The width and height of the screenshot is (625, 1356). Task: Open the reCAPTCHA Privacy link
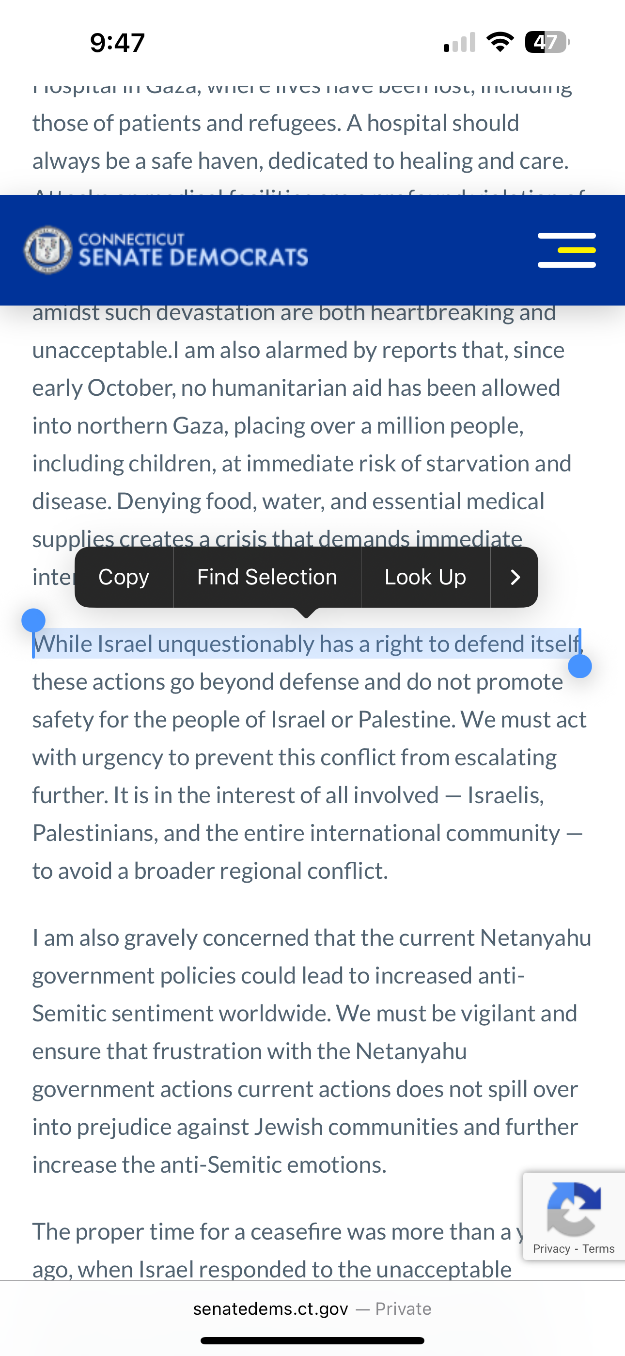[551, 1249]
